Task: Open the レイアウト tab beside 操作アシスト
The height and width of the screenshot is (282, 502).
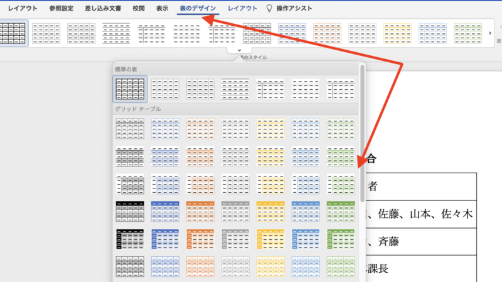Action: click(242, 8)
